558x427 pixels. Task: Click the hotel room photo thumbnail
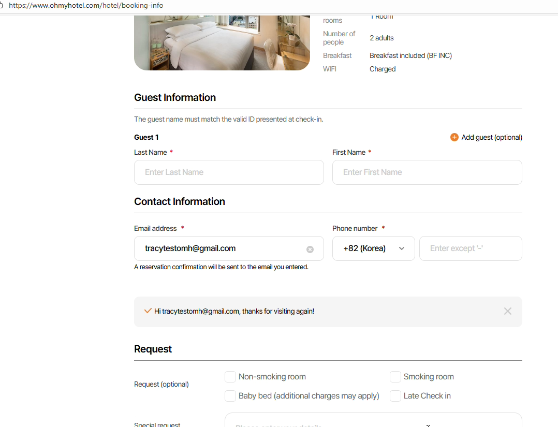[x=222, y=42]
